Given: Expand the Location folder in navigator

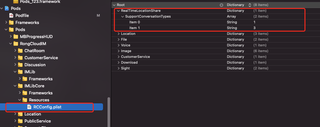Looking at the screenshot, I should tap(15, 114).
